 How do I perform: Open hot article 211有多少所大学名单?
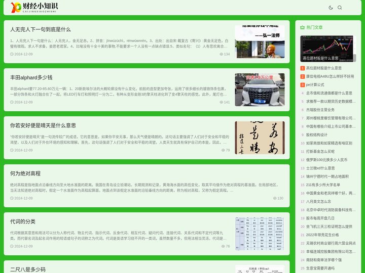(x=323, y=185)
